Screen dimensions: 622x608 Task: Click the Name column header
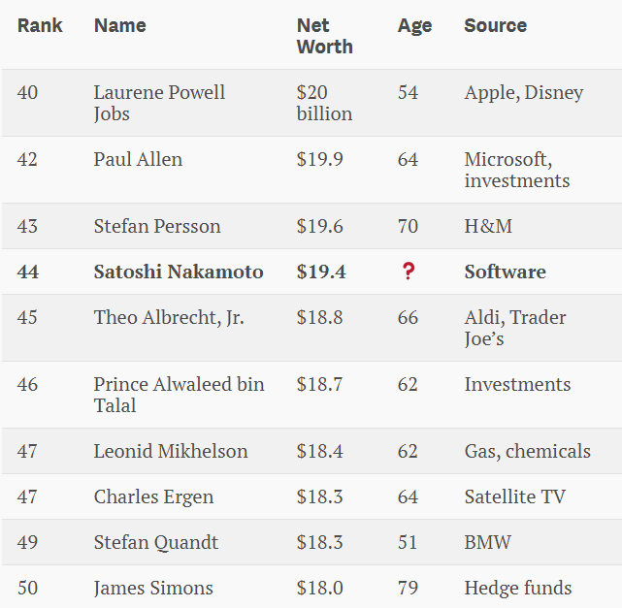[119, 26]
